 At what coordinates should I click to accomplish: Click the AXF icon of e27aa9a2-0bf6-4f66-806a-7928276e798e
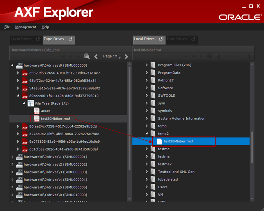click(x=25, y=134)
